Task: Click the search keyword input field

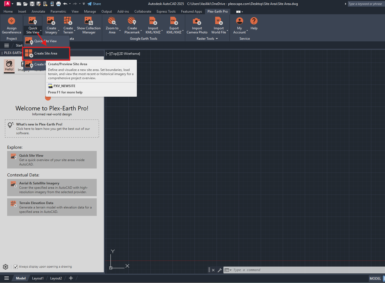Action: click(x=366, y=4)
